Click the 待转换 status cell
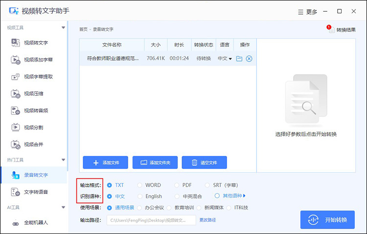Viewport: 367px width, 234px height. click(204, 59)
